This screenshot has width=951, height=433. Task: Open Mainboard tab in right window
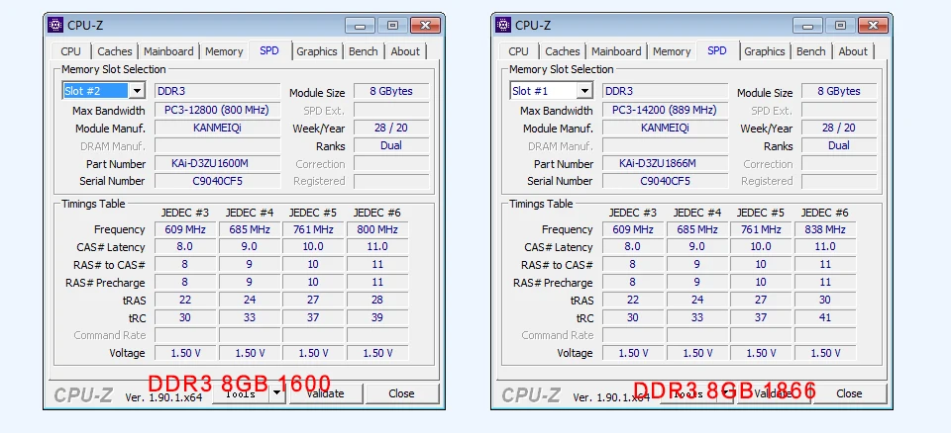point(616,51)
